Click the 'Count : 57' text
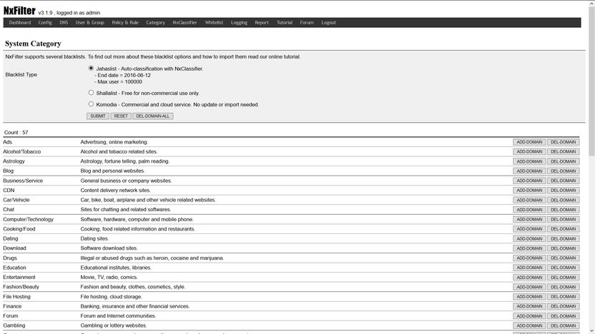 click(16, 132)
